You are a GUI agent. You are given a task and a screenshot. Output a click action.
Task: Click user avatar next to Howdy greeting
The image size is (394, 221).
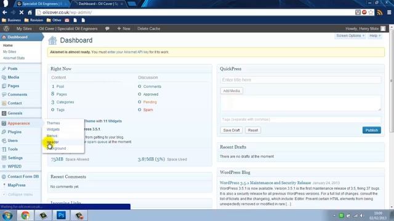pyautogui.click(x=383, y=29)
